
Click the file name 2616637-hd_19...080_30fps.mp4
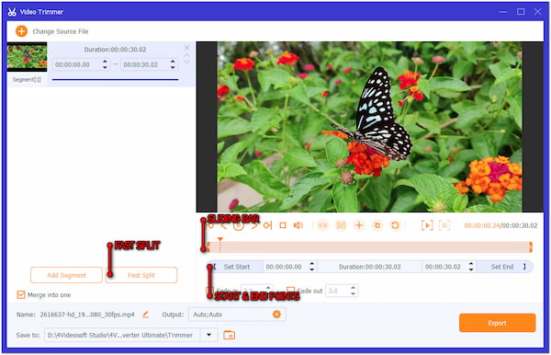click(87, 315)
